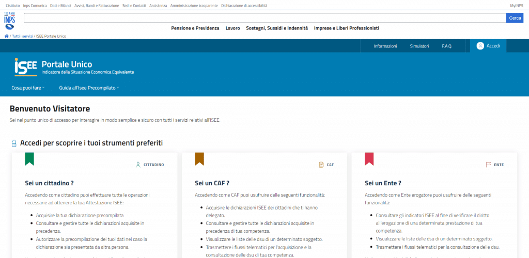The height and width of the screenshot is (258, 529).
Task: Open Avvisi, Bandi e Fatturazione menu
Action: [97, 6]
